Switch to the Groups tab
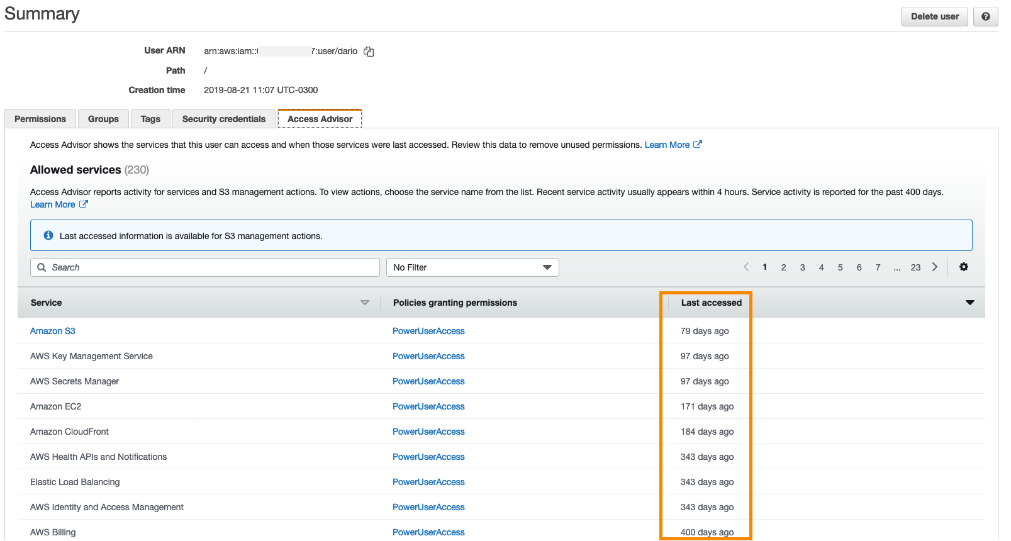 103,119
